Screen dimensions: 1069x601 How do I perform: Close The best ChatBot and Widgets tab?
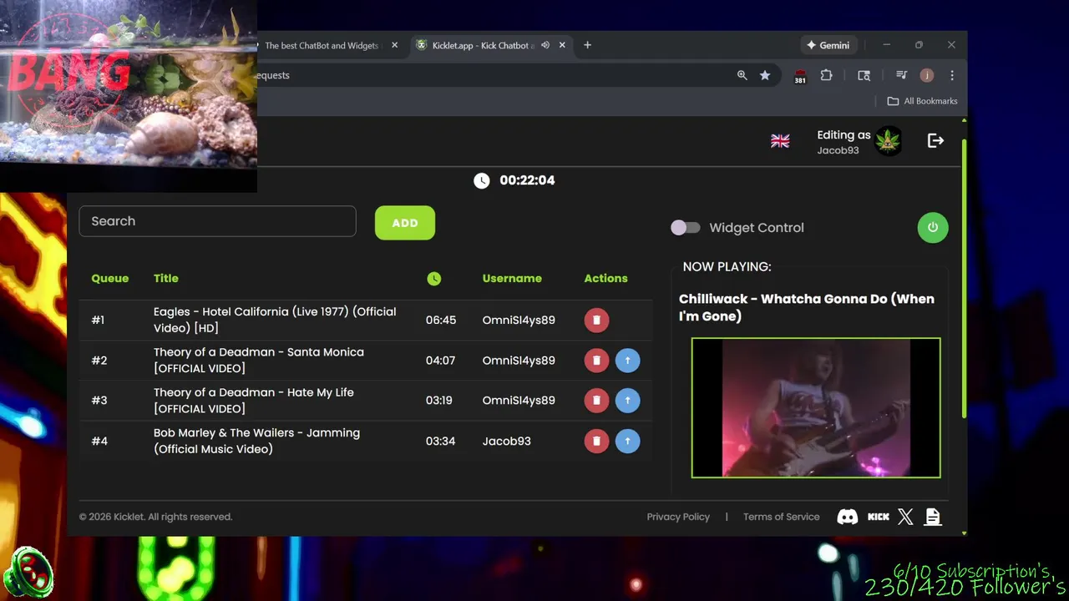[x=395, y=45]
